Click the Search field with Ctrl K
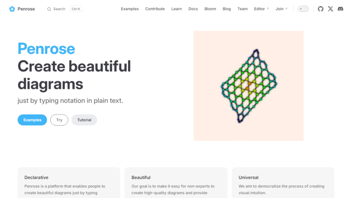The image size is (352, 198). point(64,9)
